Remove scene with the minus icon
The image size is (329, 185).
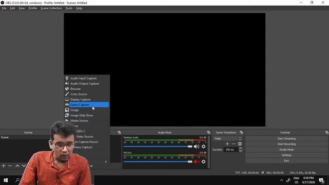[10, 166]
